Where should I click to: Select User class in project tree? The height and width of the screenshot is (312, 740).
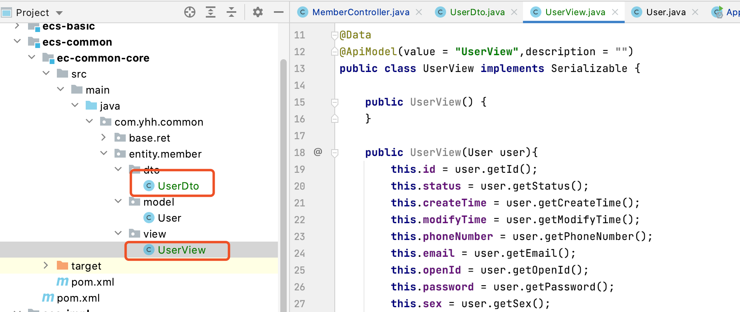point(169,218)
